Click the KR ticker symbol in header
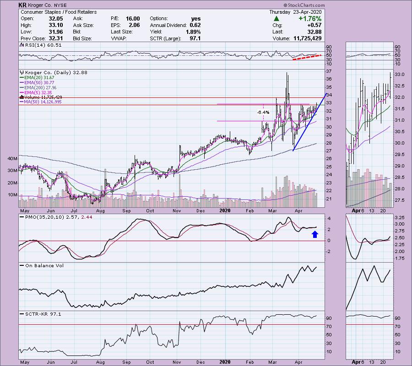Screen dimensions: 412x366 pos(22,5)
